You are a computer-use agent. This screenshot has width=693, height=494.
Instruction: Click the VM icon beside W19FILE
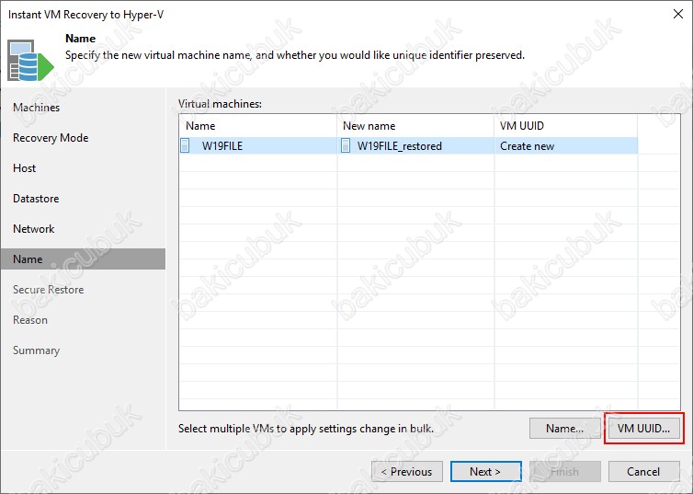click(185, 145)
